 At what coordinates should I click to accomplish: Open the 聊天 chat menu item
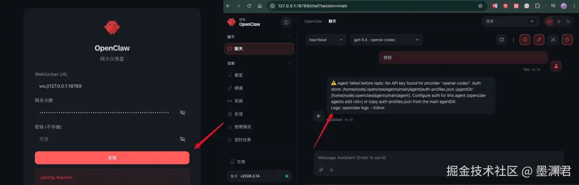click(x=259, y=49)
